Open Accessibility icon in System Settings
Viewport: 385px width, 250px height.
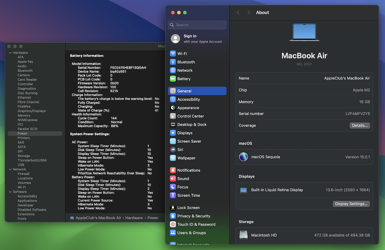[173, 99]
